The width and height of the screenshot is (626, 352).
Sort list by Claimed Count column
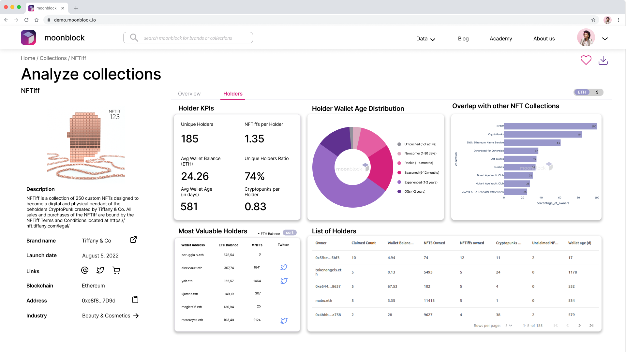point(363,243)
